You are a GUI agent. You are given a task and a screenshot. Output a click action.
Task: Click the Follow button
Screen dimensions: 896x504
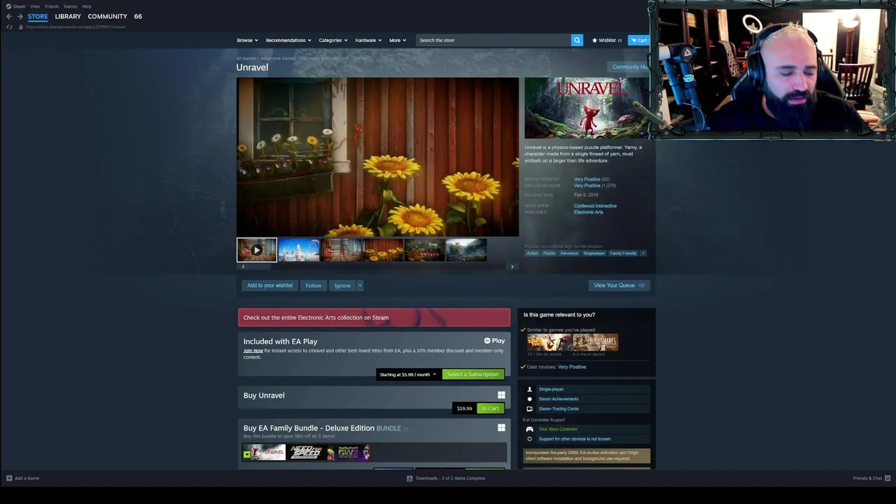pyautogui.click(x=314, y=286)
